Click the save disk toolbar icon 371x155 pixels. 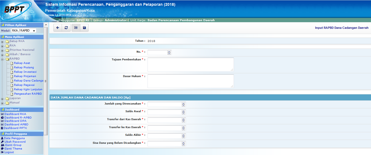[84, 28]
